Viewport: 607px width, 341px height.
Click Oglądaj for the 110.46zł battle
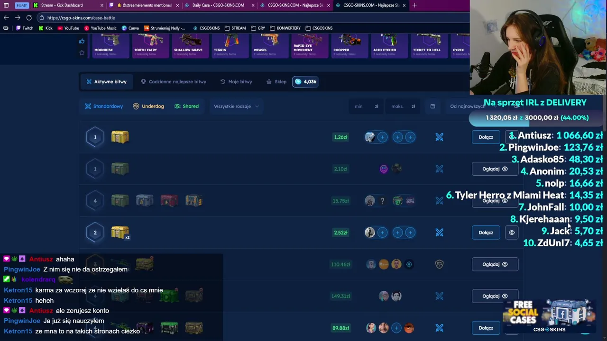coord(495,264)
